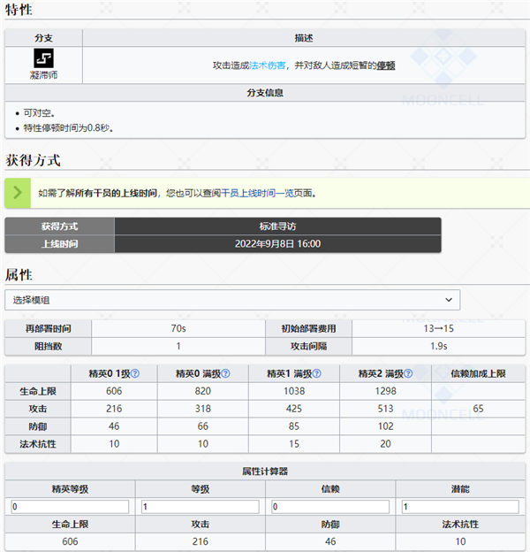Focus the 精英等级 input field
Image resolution: width=530 pixels, height=552 pixels.
[70, 507]
